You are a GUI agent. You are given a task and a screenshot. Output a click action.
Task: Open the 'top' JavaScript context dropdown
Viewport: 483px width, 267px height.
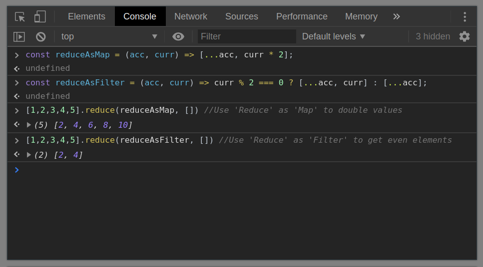[x=109, y=36]
